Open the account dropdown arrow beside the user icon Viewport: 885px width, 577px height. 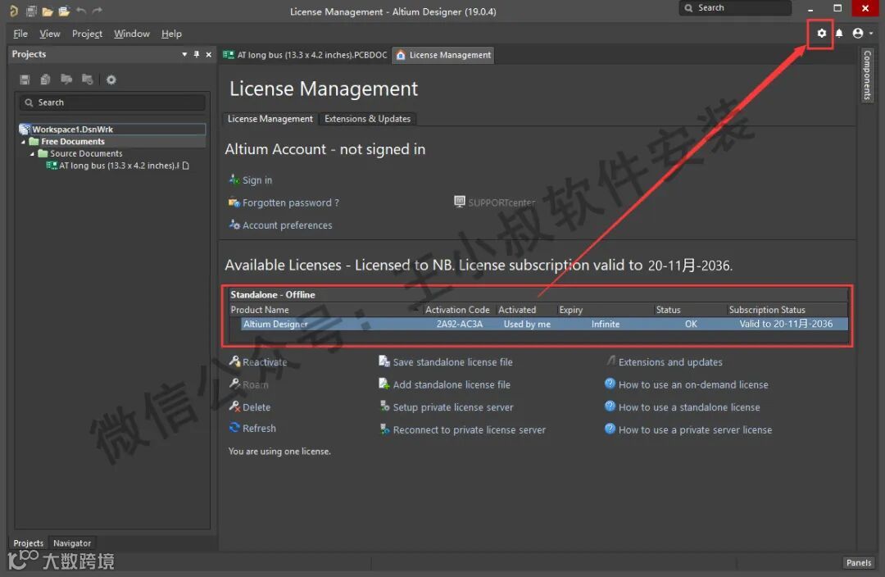tap(871, 34)
